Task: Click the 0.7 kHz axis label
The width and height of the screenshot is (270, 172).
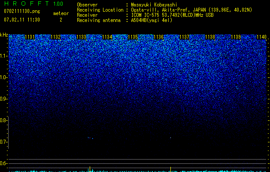Action: pyautogui.click(x=3, y=142)
